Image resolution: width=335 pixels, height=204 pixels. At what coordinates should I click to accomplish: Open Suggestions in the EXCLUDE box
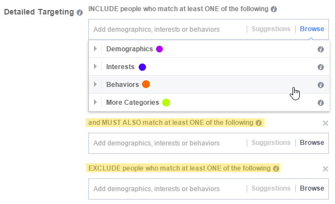coord(271,188)
